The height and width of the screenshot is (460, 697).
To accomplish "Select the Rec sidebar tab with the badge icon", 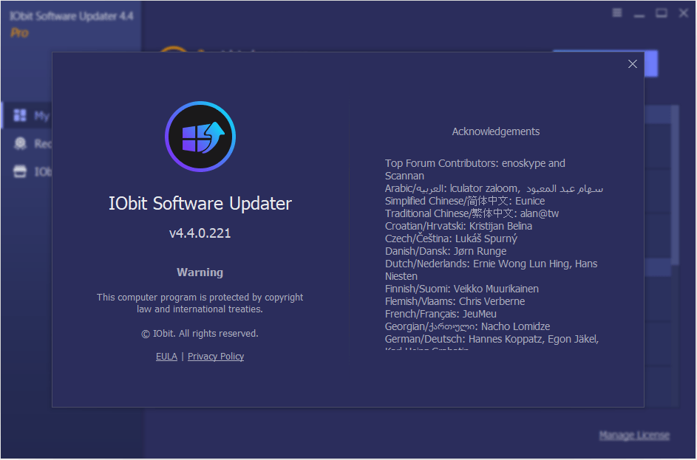I will (x=20, y=143).
